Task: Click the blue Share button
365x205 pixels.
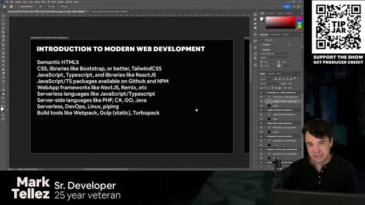Action: (x=287, y=7)
